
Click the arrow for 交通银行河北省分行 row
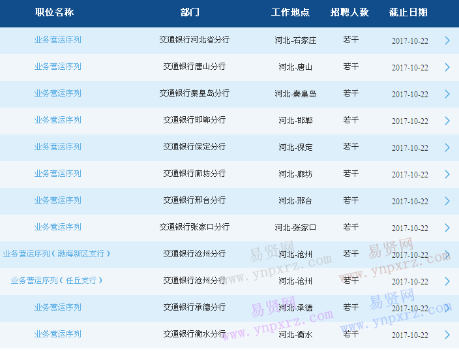pyautogui.click(x=447, y=40)
